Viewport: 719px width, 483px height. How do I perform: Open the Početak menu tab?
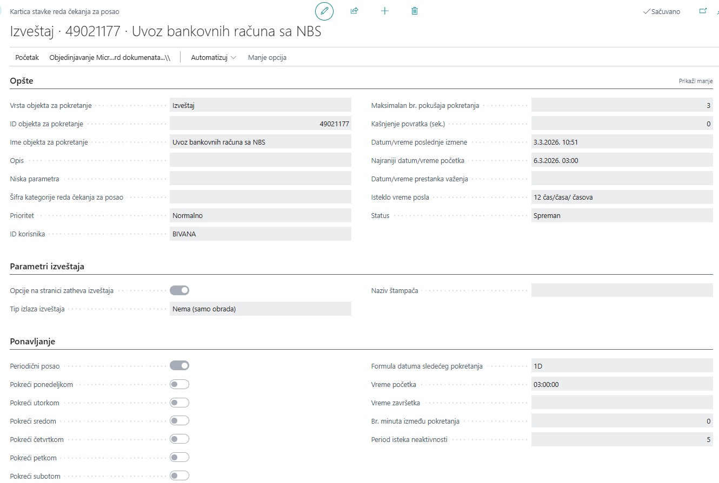coord(27,58)
